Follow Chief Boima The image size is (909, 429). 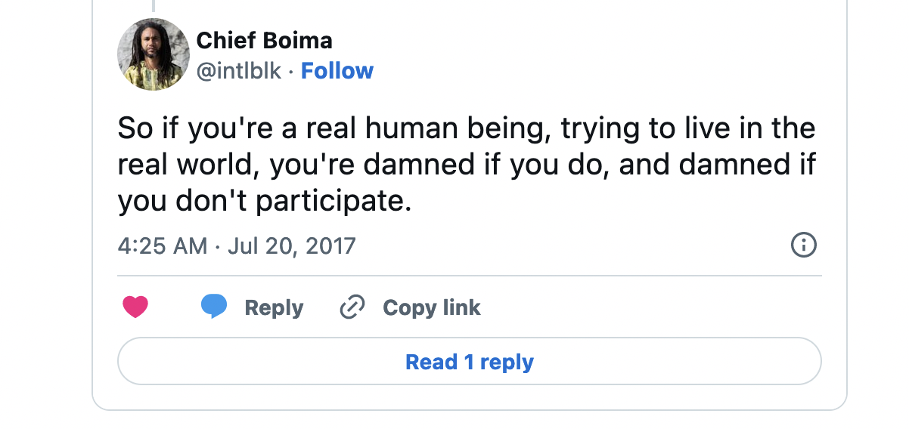click(337, 71)
